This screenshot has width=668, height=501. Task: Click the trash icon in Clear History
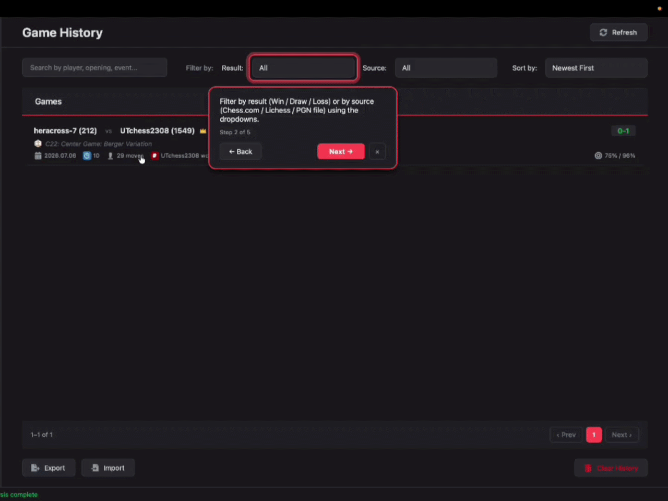(x=588, y=468)
